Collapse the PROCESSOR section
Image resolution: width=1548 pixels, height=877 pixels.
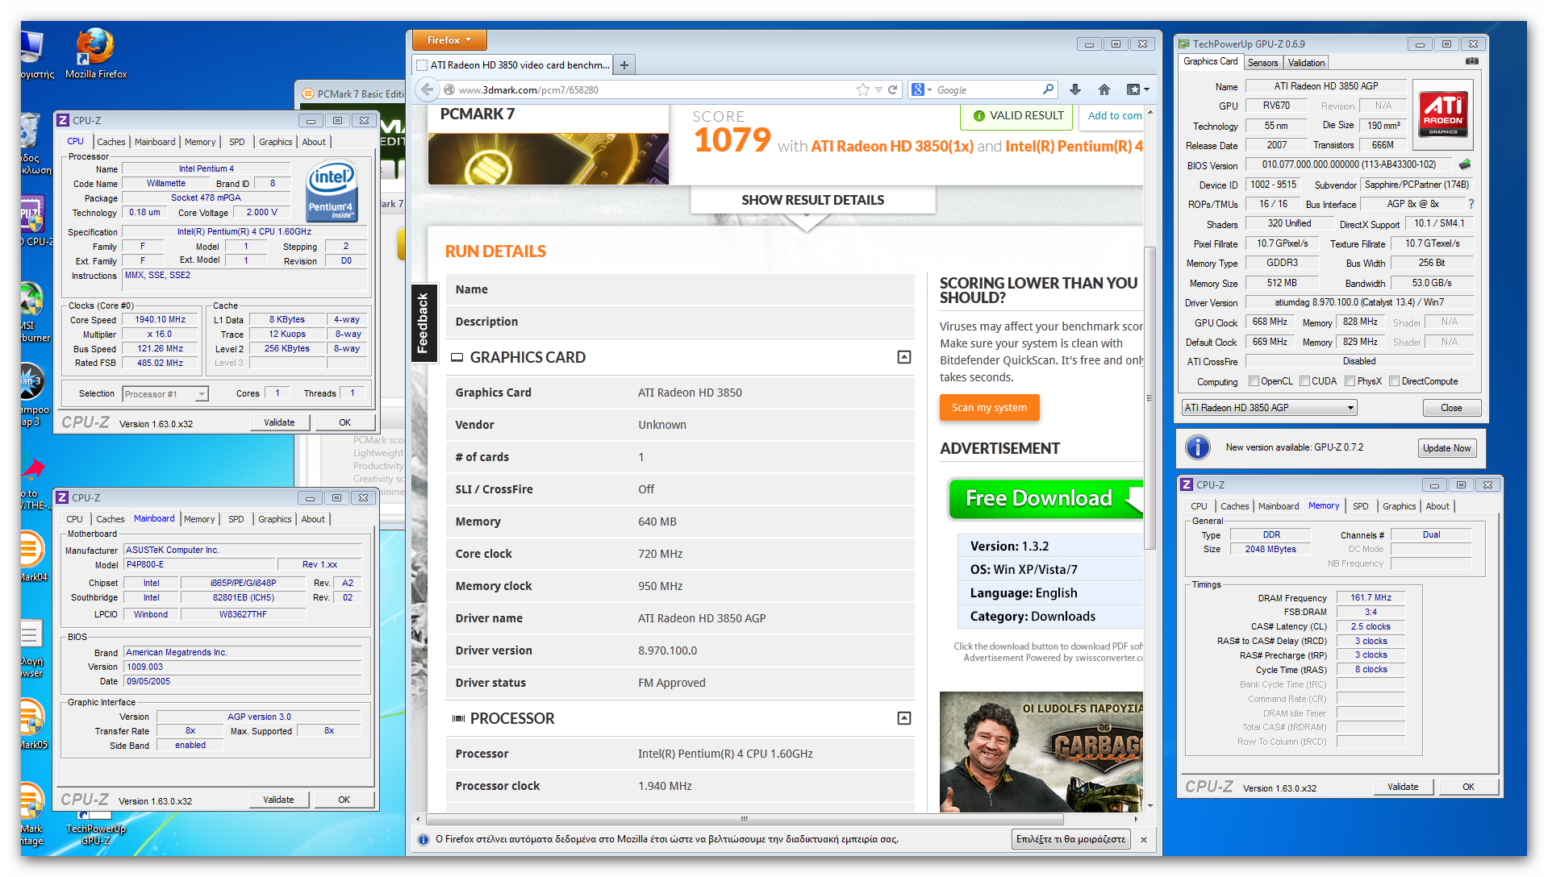[904, 718]
